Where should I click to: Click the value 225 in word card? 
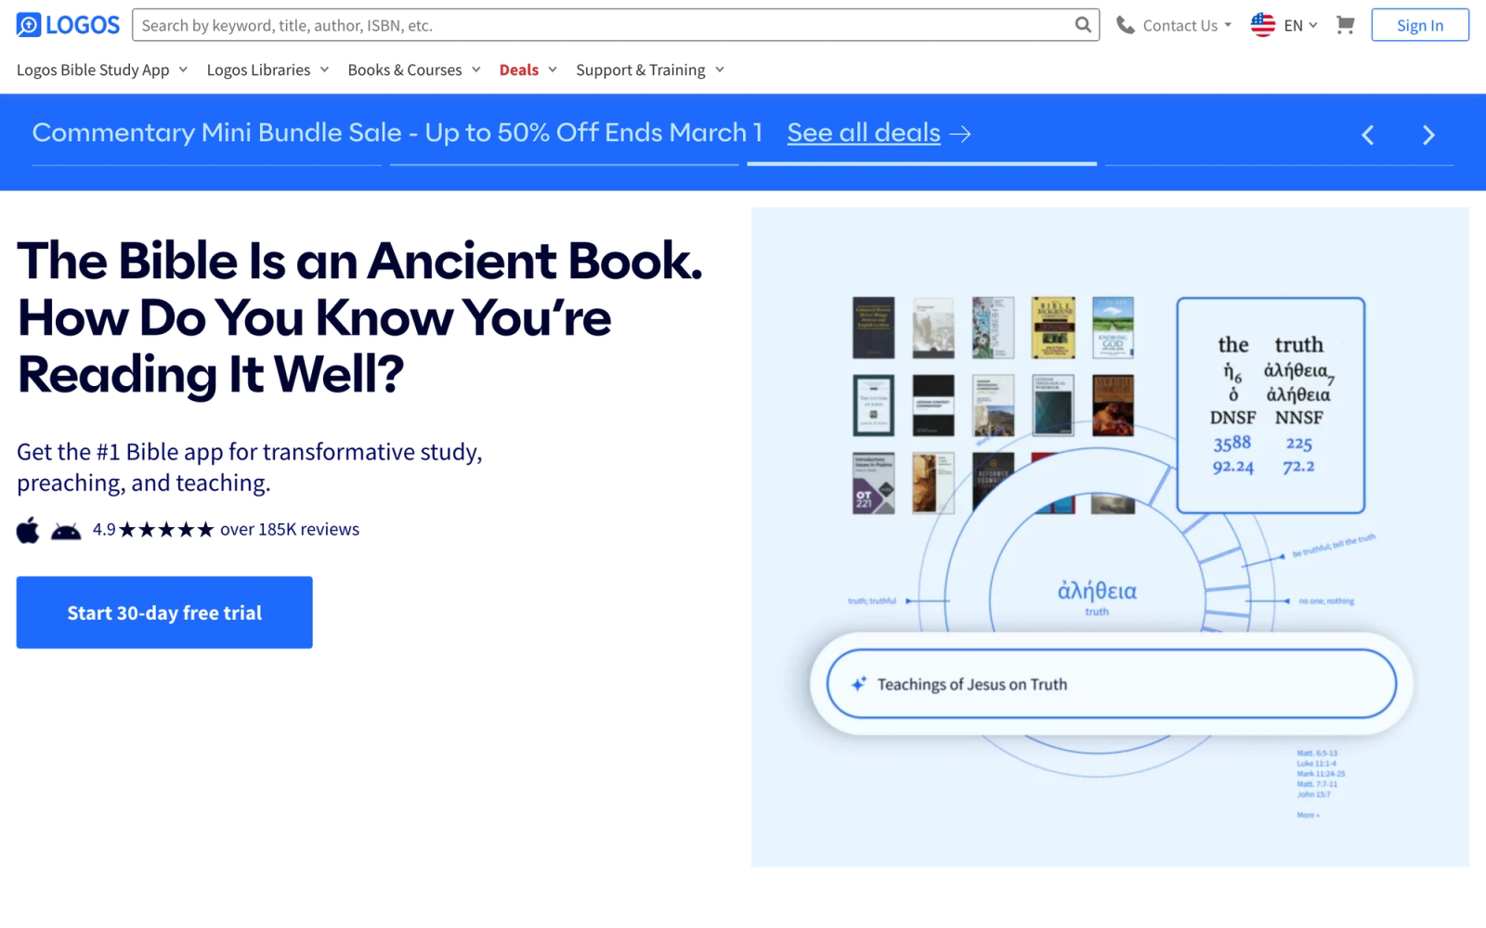tap(1298, 444)
